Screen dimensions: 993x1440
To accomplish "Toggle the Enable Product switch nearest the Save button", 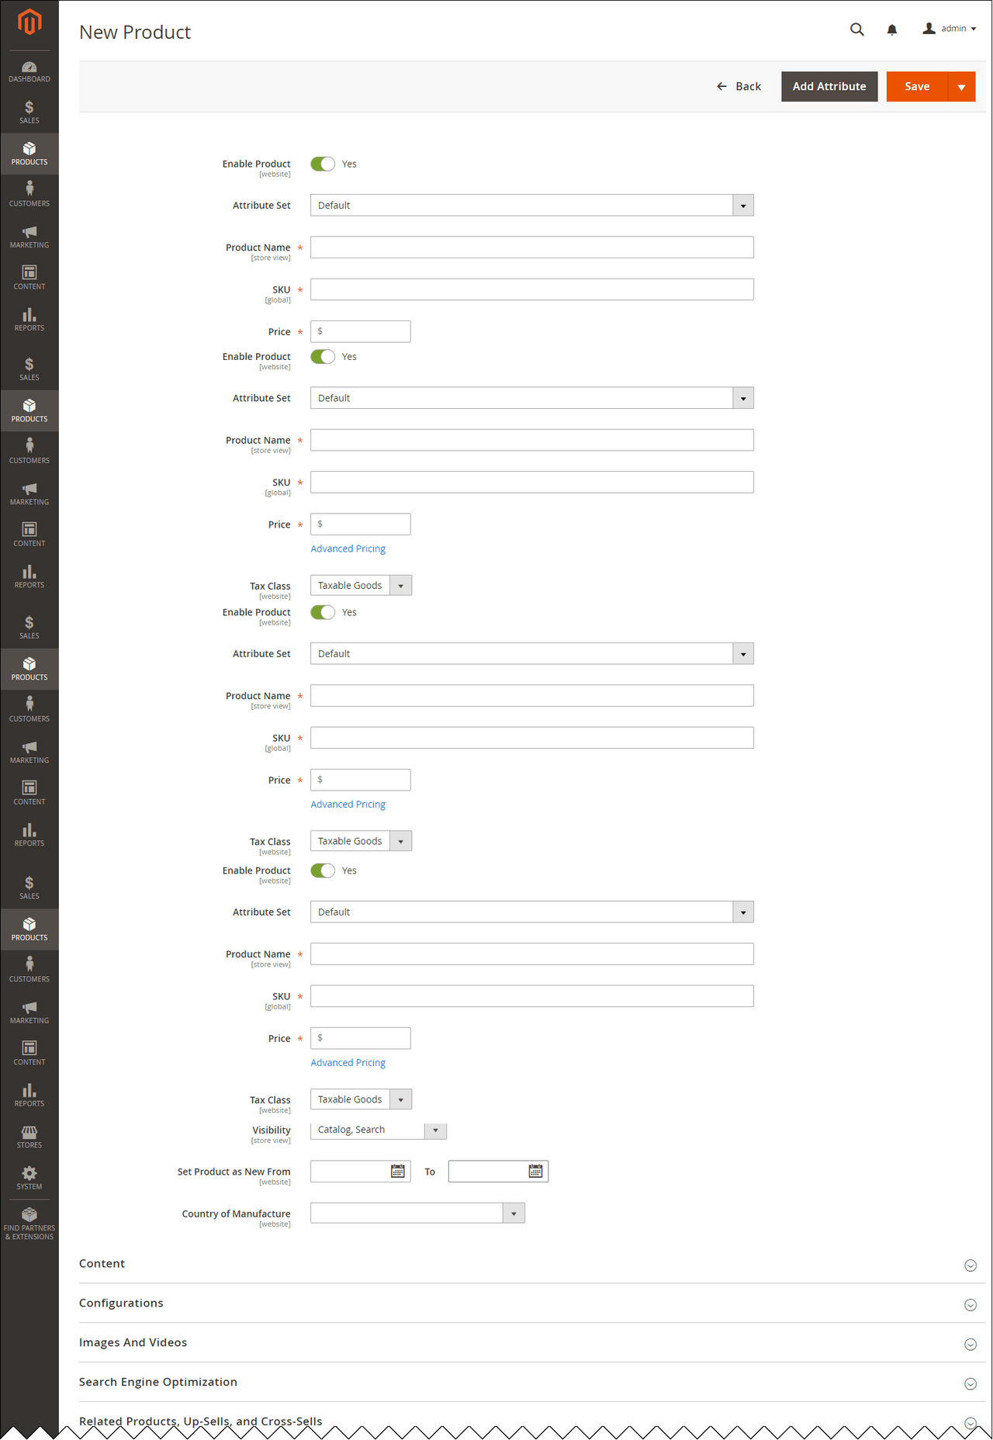I will coord(323,164).
